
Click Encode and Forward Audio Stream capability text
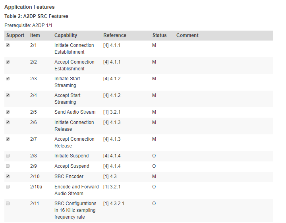(77, 190)
